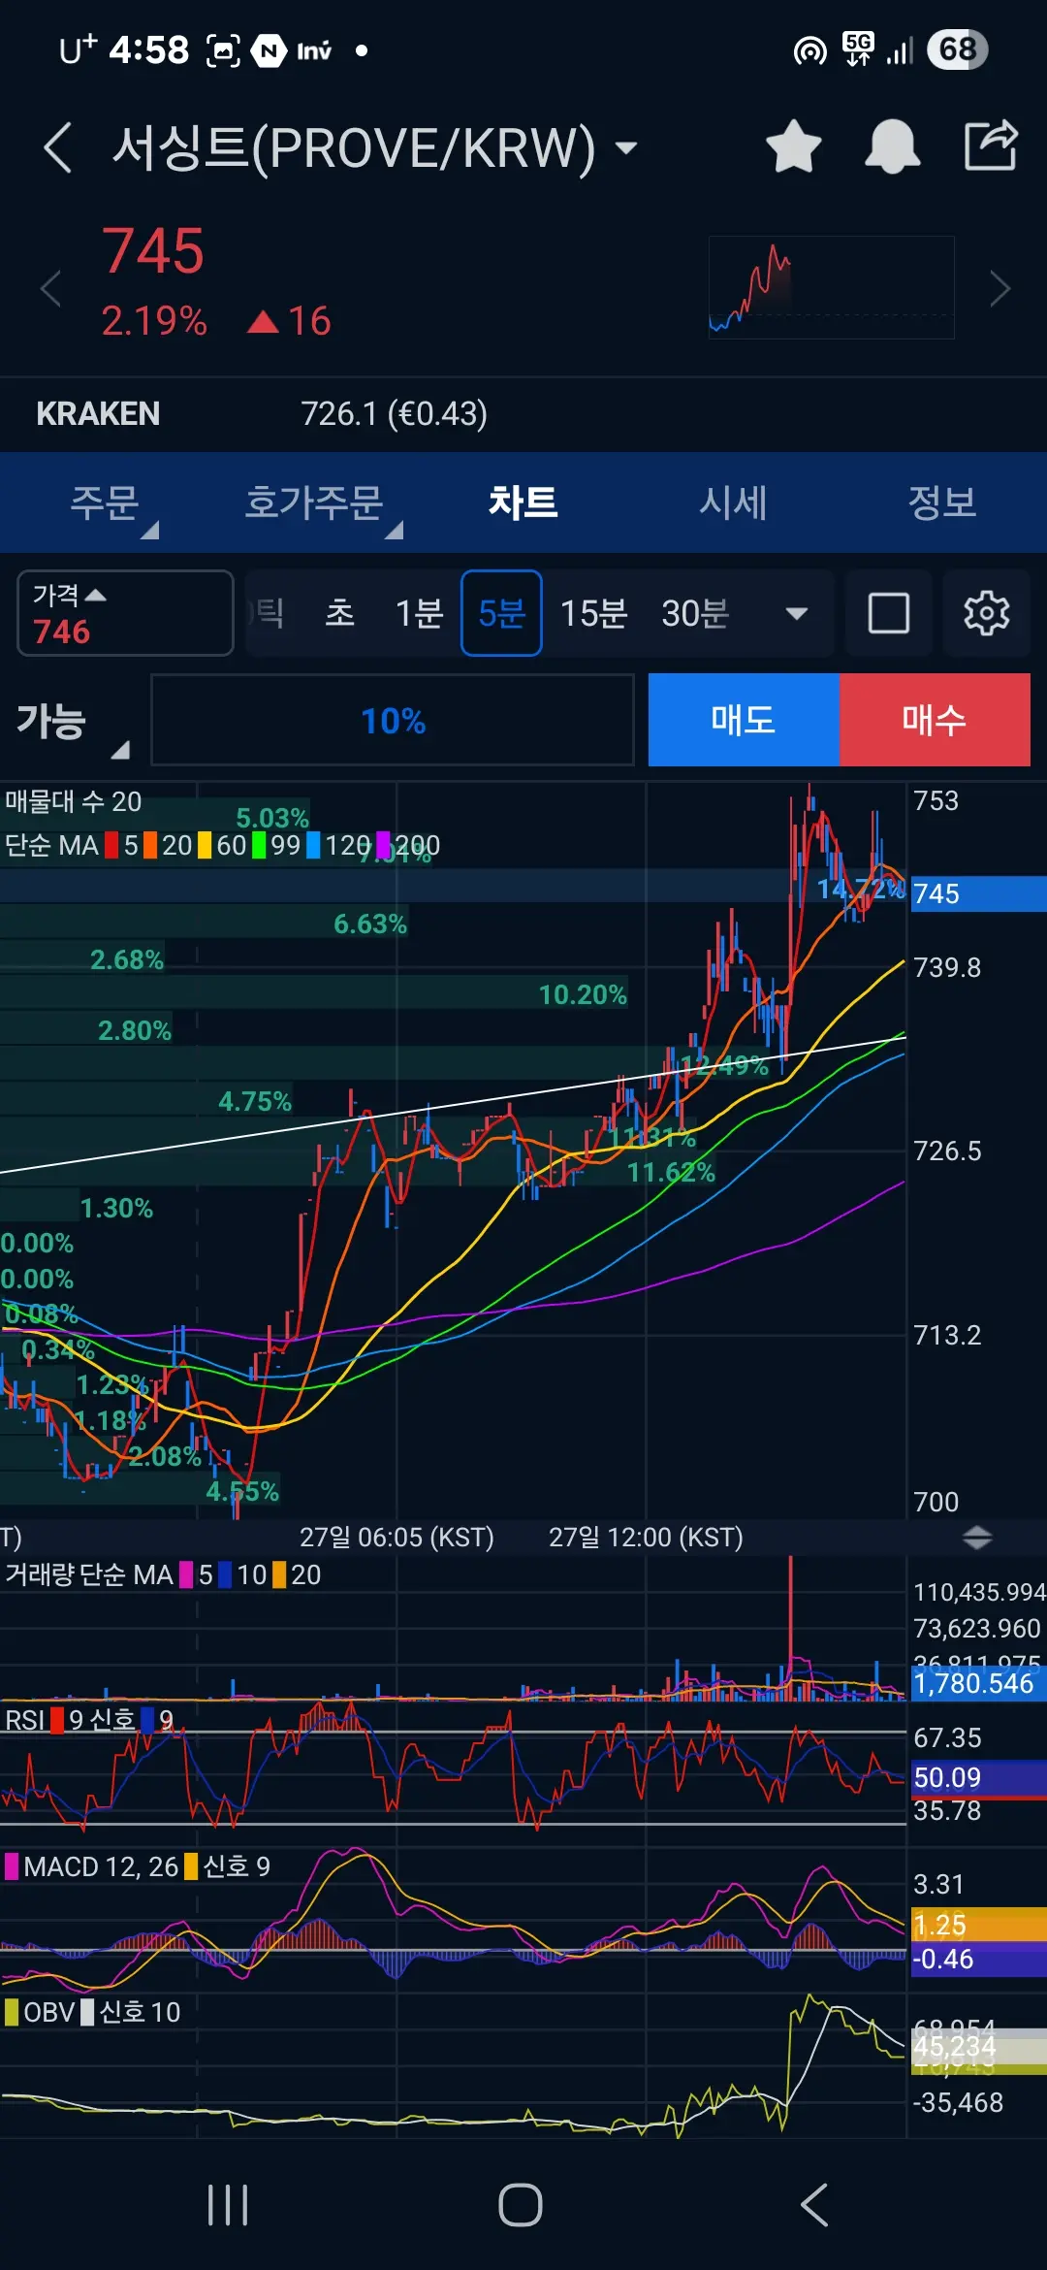Tap the 단순 MA legend label
The height and width of the screenshot is (2270, 1047).
[51, 846]
